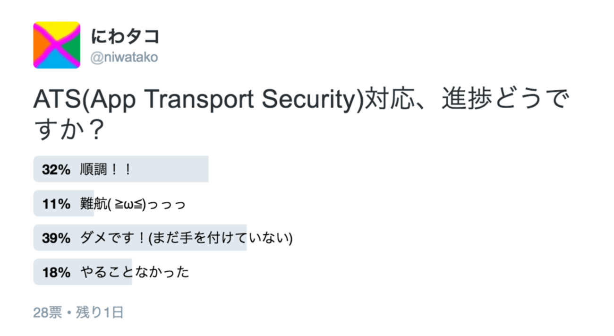Click the 18% percentage figure
Viewport: 614px width, 336px height.
[x=56, y=272]
